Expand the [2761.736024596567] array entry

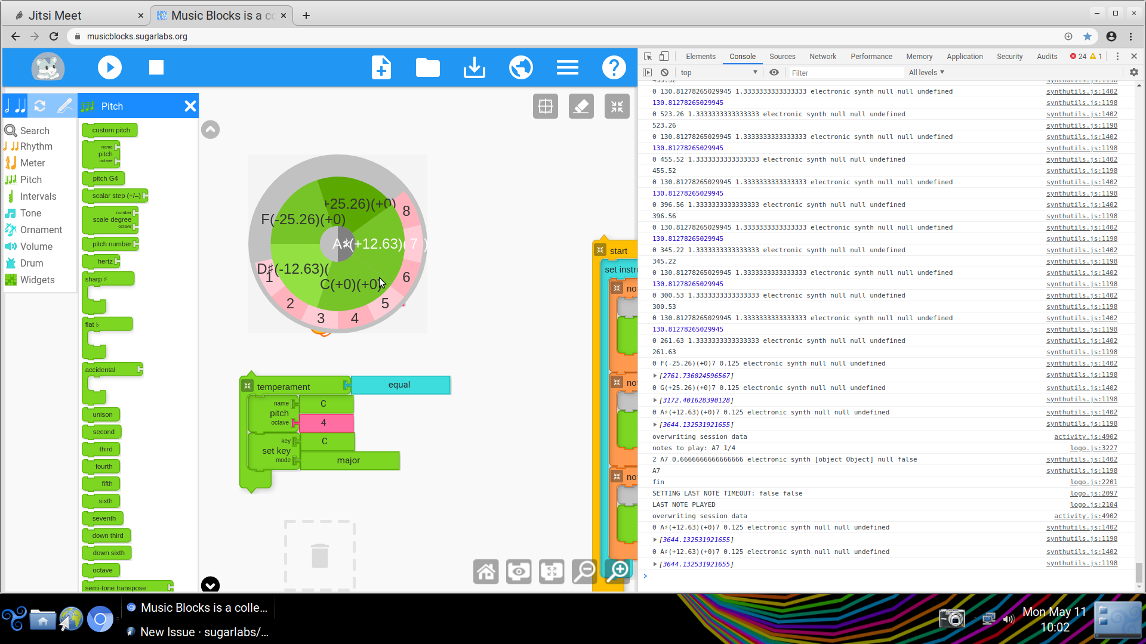[655, 376]
